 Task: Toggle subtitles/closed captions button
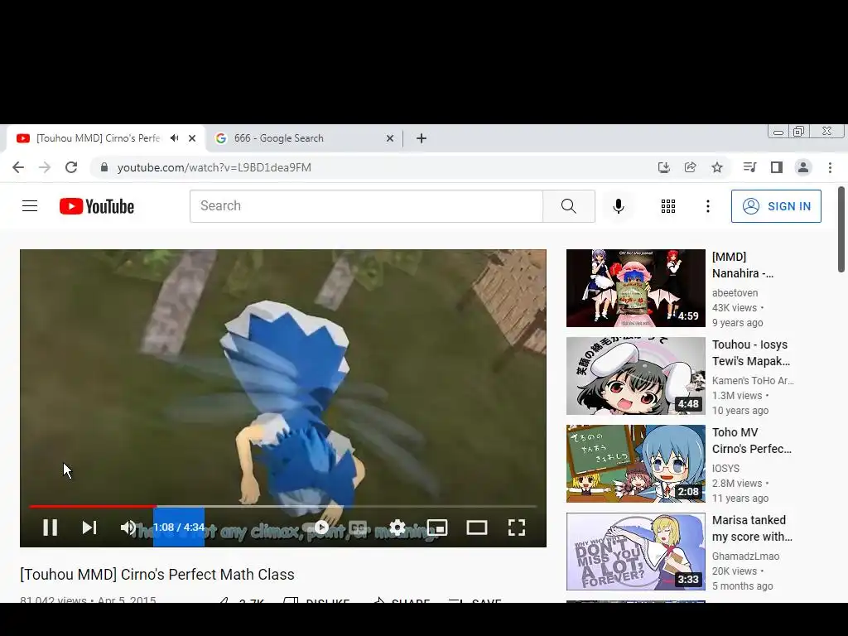point(358,528)
